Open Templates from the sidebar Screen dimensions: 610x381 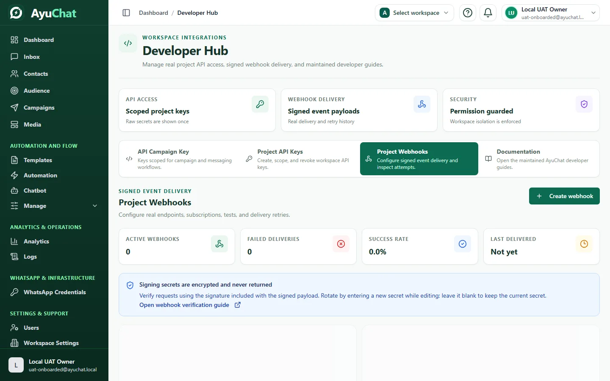54,160
